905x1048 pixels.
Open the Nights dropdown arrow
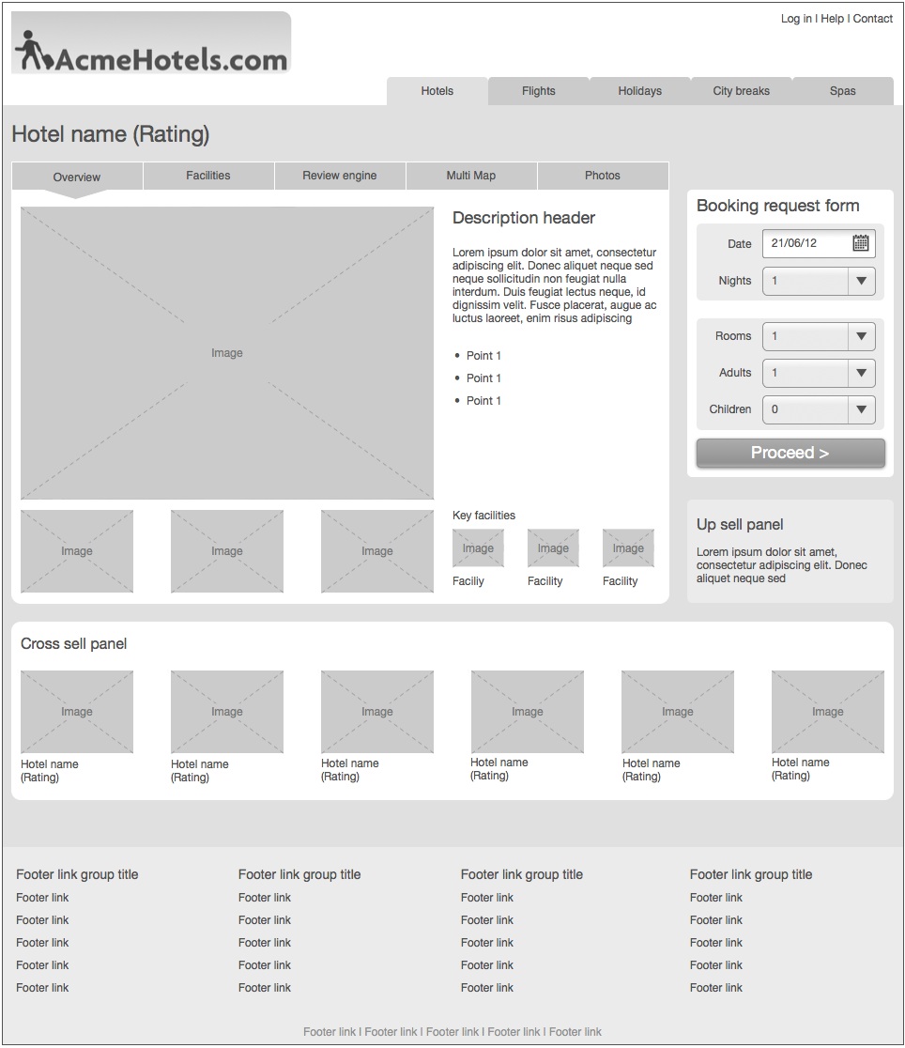coord(861,280)
